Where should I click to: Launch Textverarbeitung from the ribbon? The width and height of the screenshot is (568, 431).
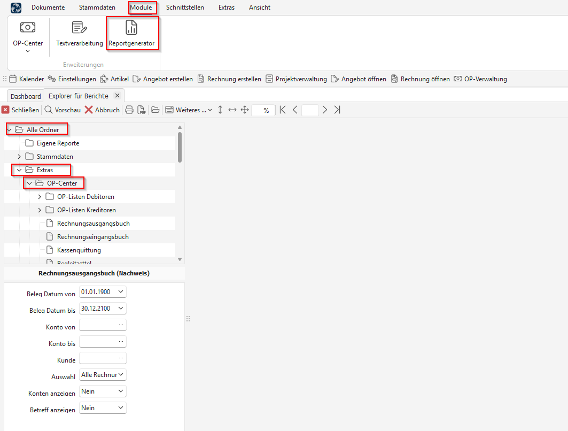79,34
